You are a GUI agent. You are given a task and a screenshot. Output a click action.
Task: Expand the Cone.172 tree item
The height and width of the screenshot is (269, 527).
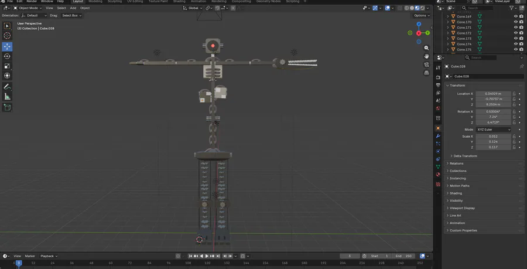point(448,33)
